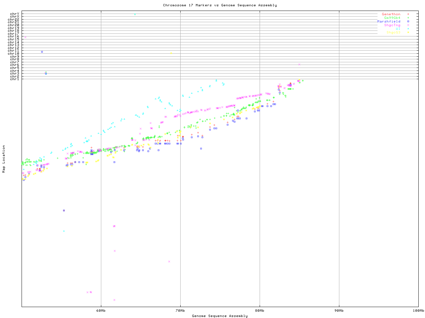Click the 60Mb x-axis tick label
Image resolution: width=425 pixels, height=318 pixels.
[x=101, y=311]
